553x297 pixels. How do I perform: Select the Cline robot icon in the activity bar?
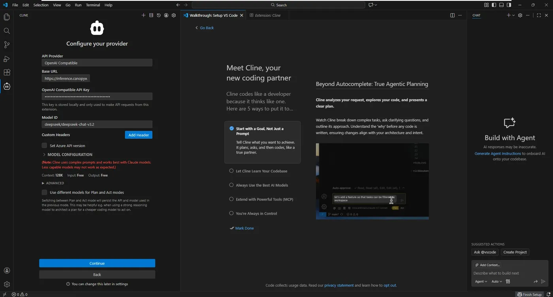(x=7, y=86)
